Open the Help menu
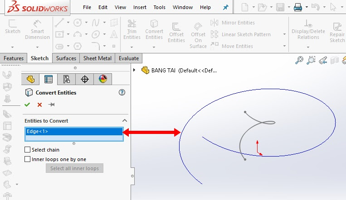Viewport: 346px width, 200px height. pos(205,7)
